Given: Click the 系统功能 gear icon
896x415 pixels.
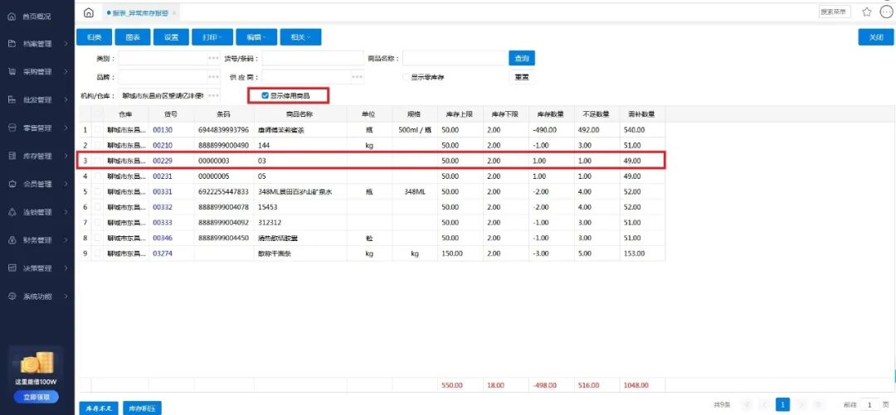Looking at the screenshot, I should click(x=12, y=297).
